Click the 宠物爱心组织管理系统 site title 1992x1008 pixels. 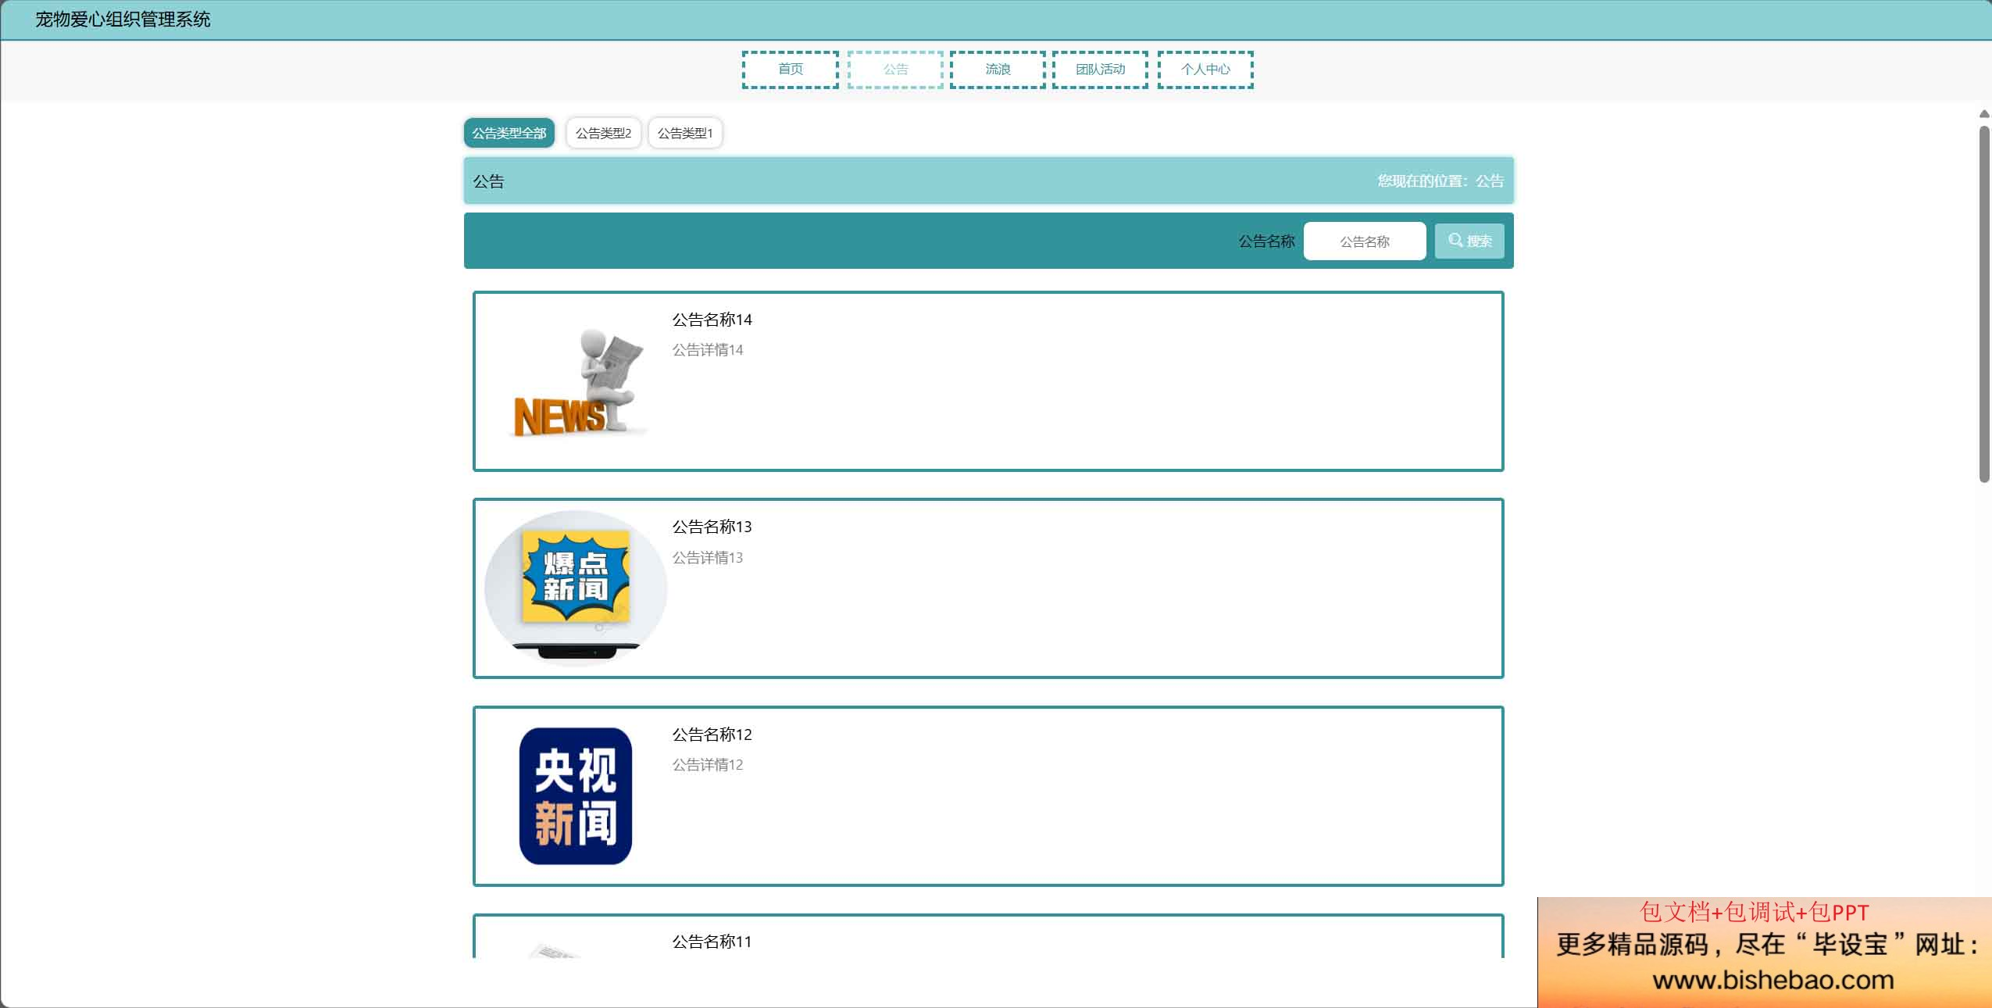123,20
